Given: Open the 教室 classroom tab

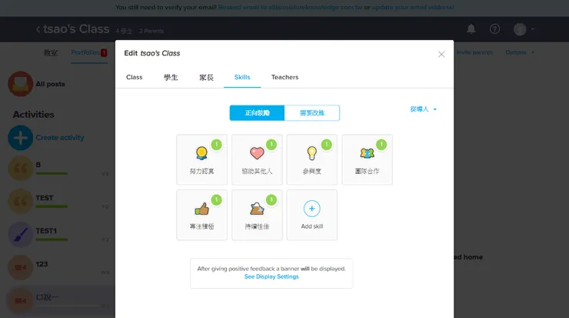Looking at the screenshot, I should pyautogui.click(x=51, y=52).
